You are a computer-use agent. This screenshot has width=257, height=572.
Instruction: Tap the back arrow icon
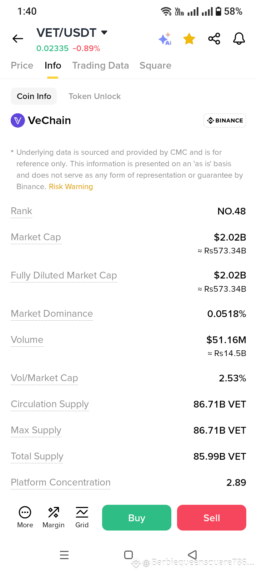pos(17,39)
